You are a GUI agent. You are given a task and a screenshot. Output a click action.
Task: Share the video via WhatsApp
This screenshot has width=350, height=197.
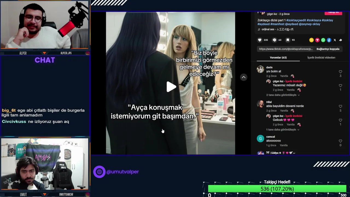(x=323, y=40)
